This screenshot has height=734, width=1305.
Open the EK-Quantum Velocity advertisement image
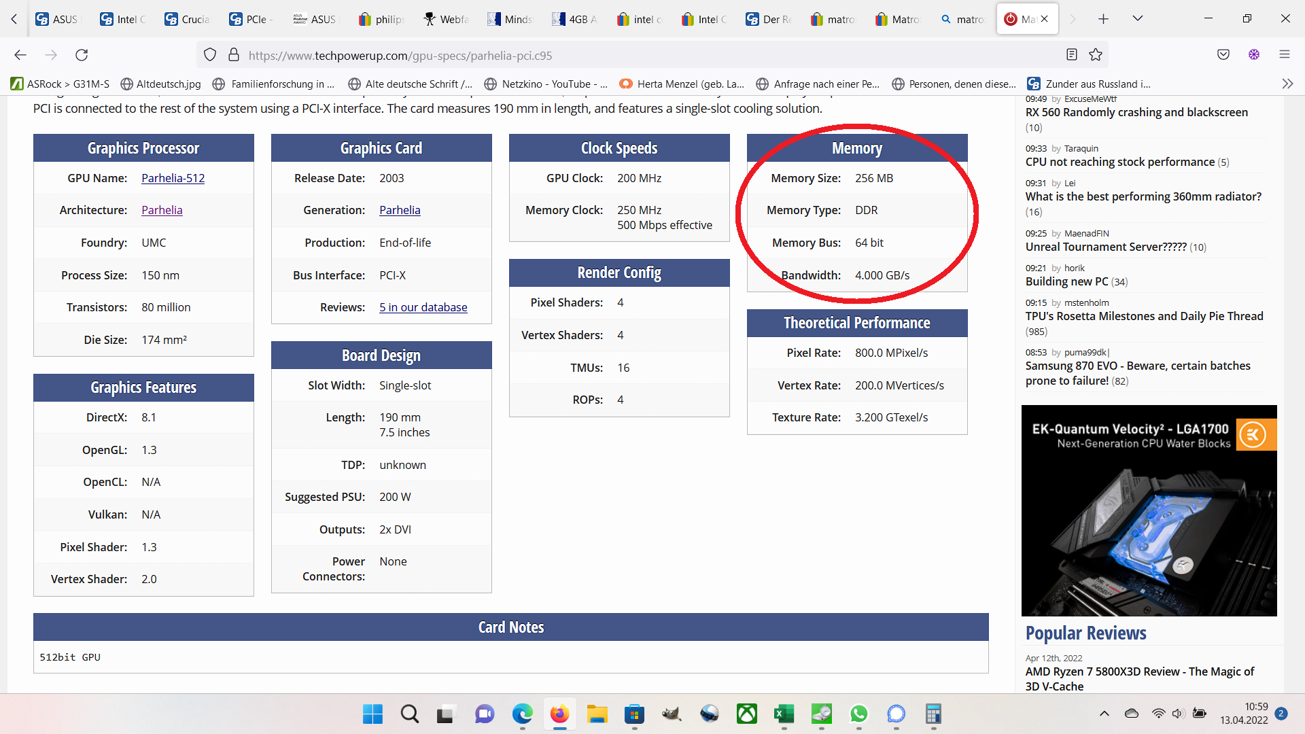pos(1149,511)
